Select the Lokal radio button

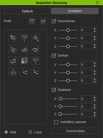pos(30,132)
